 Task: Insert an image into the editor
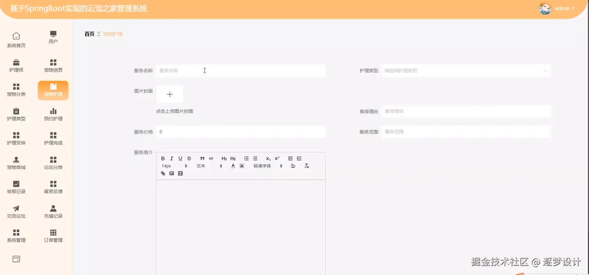(x=172, y=173)
